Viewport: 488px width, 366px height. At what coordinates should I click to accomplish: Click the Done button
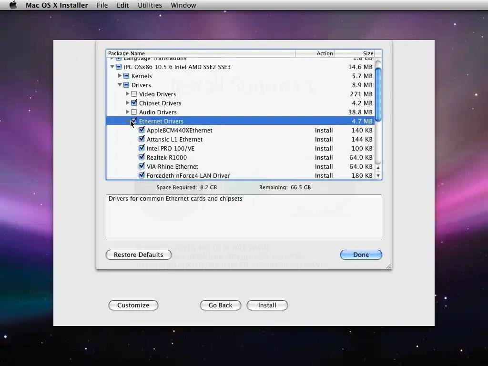(361, 254)
